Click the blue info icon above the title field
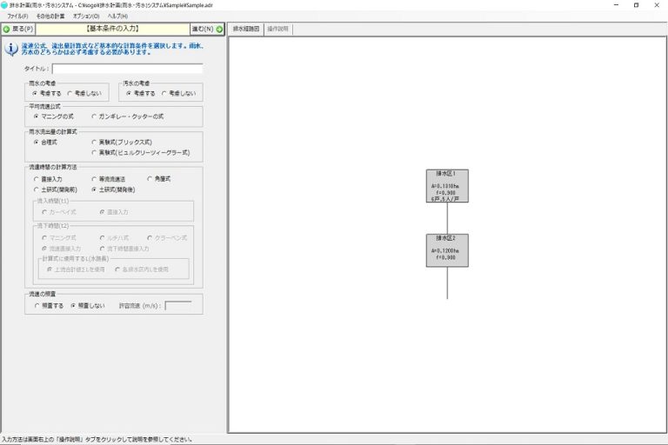The image size is (668, 445). pyautogui.click(x=12, y=49)
